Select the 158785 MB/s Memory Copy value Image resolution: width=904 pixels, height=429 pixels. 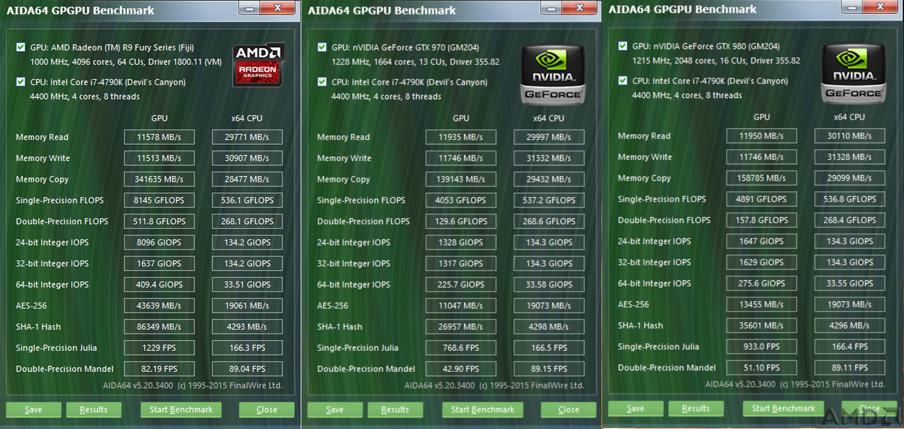762,178
